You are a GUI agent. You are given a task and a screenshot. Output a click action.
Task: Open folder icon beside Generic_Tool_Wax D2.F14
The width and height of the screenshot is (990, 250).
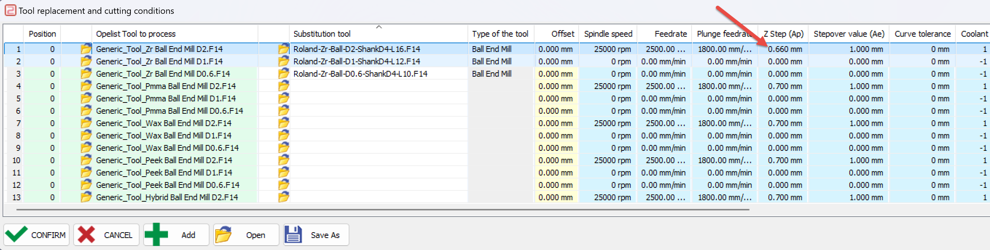(86, 123)
